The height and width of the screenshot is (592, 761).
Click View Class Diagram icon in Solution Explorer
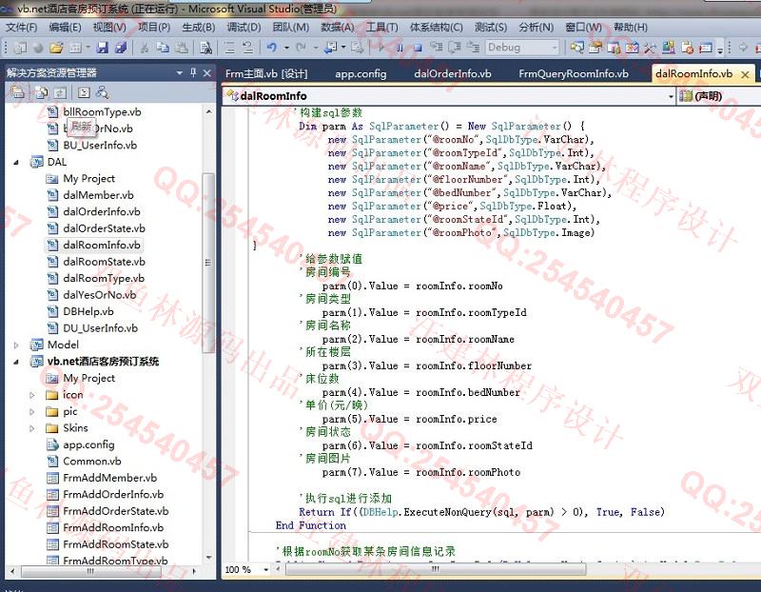tap(103, 91)
